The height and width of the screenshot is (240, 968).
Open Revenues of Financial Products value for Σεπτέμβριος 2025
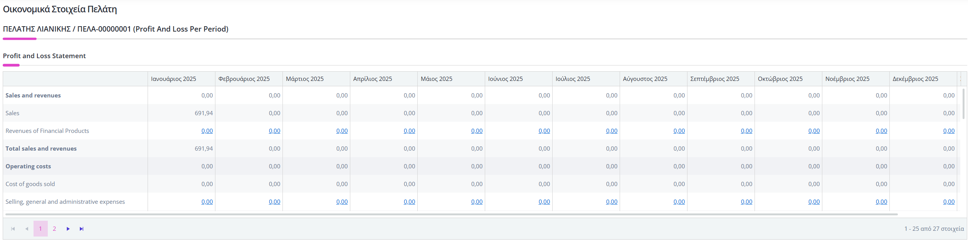coord(746,131)
